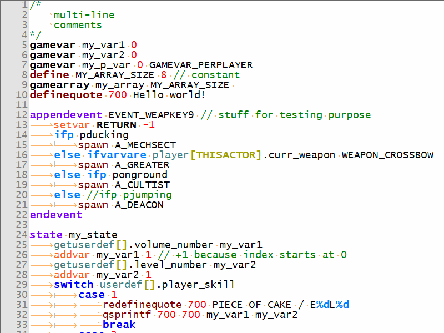Click line number 29 in the gutter
444x333 pixels.
click(22, 285)
